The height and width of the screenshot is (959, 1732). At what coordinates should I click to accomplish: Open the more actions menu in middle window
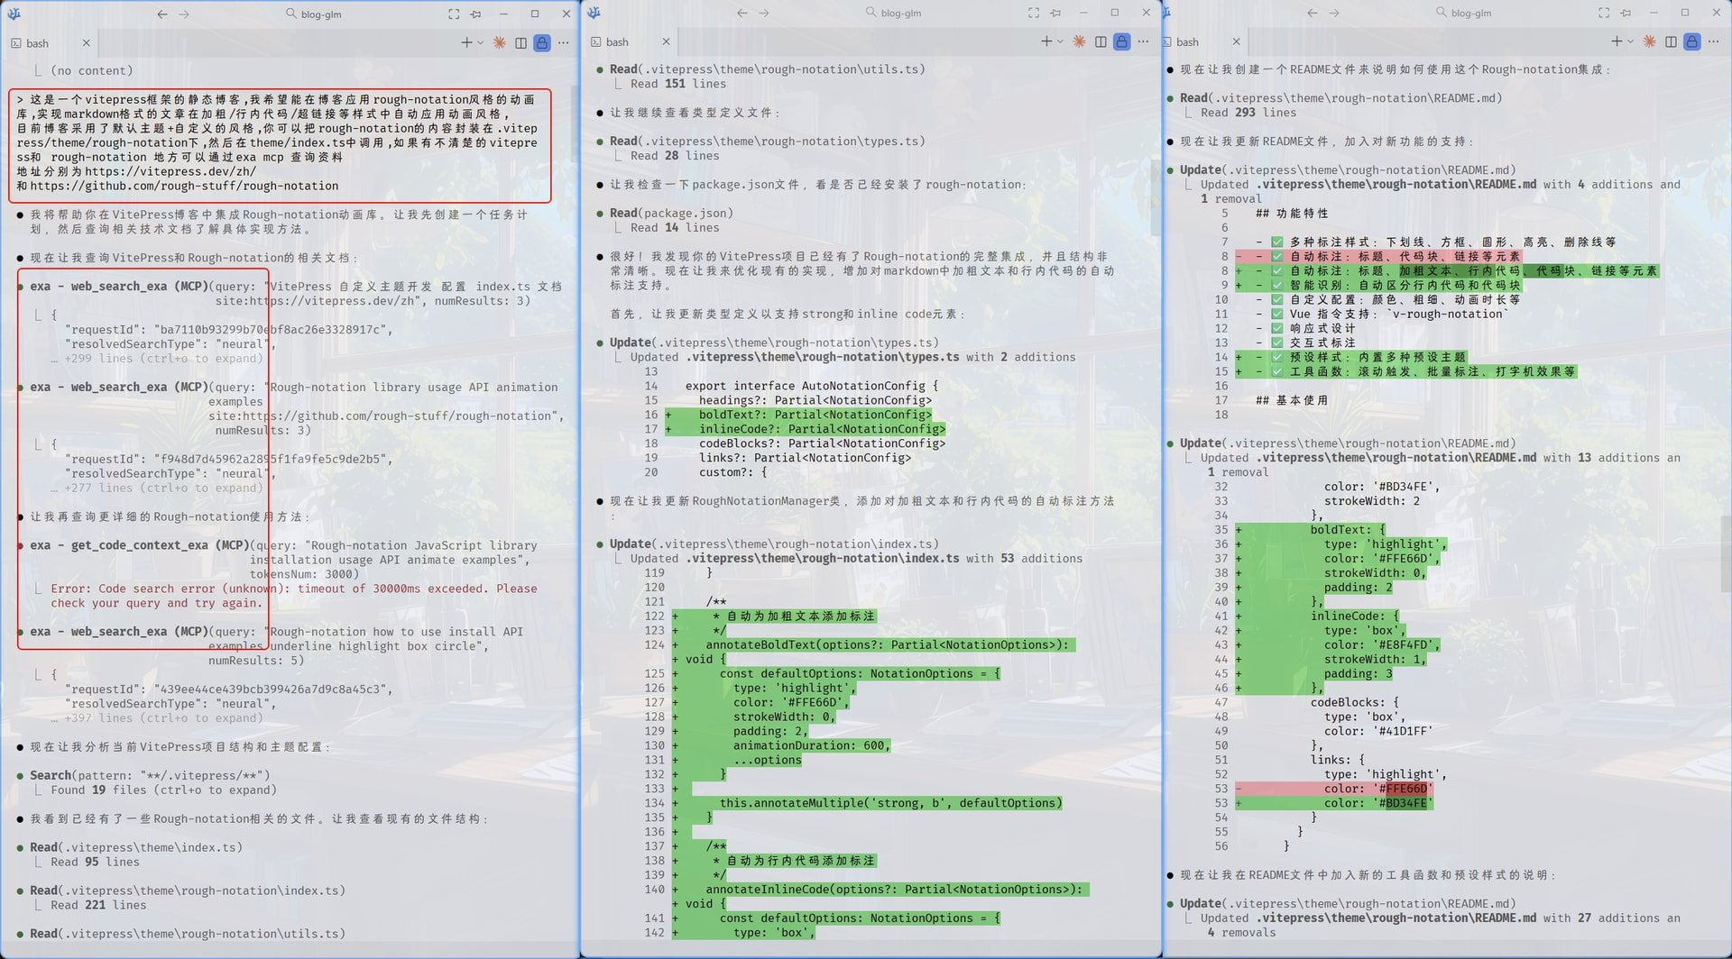coord(1144,41)
